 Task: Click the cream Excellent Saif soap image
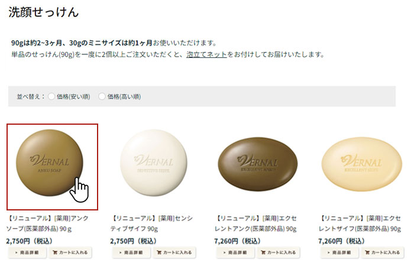[x=362, y=164]
